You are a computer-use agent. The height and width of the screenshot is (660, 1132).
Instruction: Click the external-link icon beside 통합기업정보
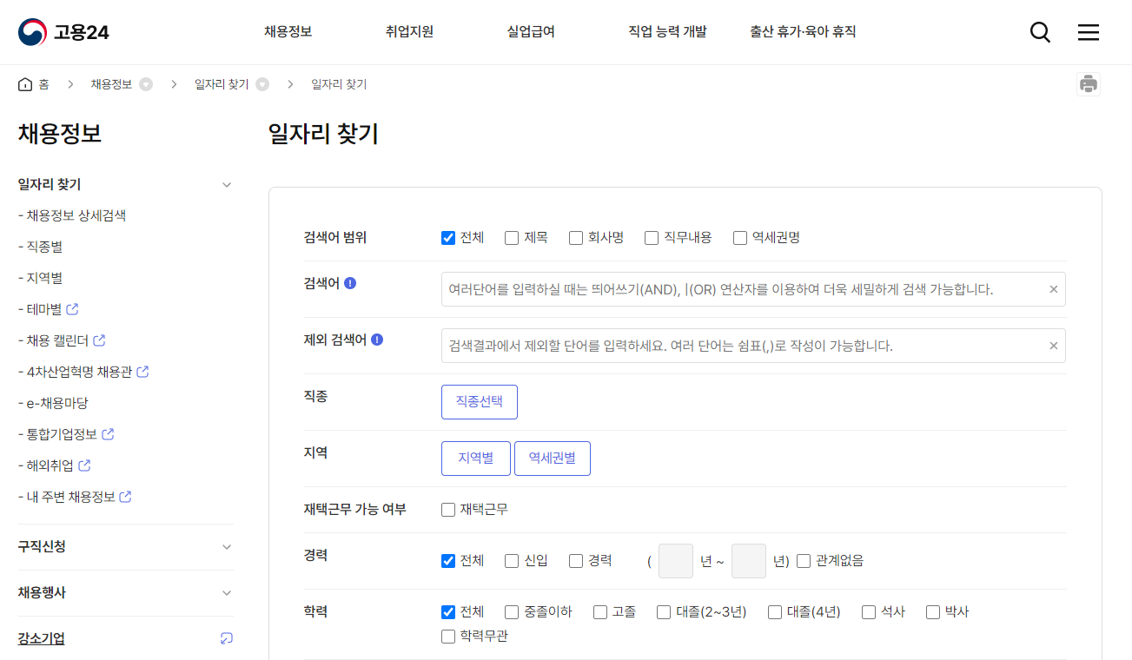coord(109,434)
